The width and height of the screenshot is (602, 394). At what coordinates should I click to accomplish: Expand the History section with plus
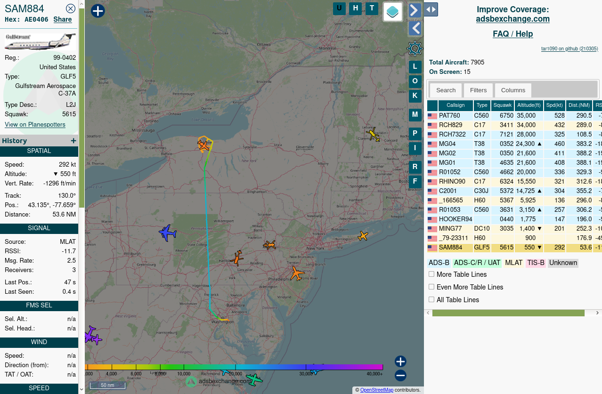[73, 141]
